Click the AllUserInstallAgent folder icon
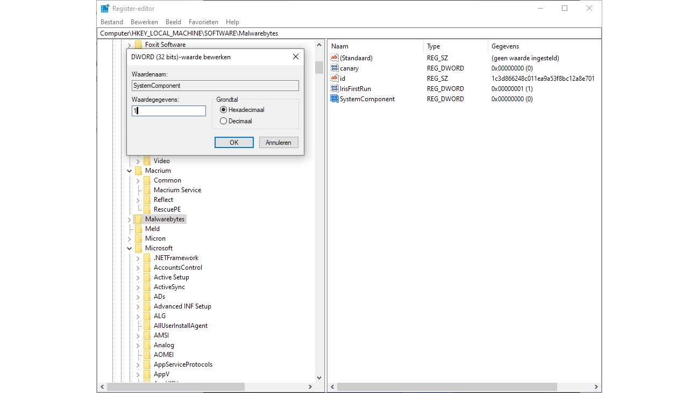The width and height of the screenshot is (698, 393). [147, 326]
